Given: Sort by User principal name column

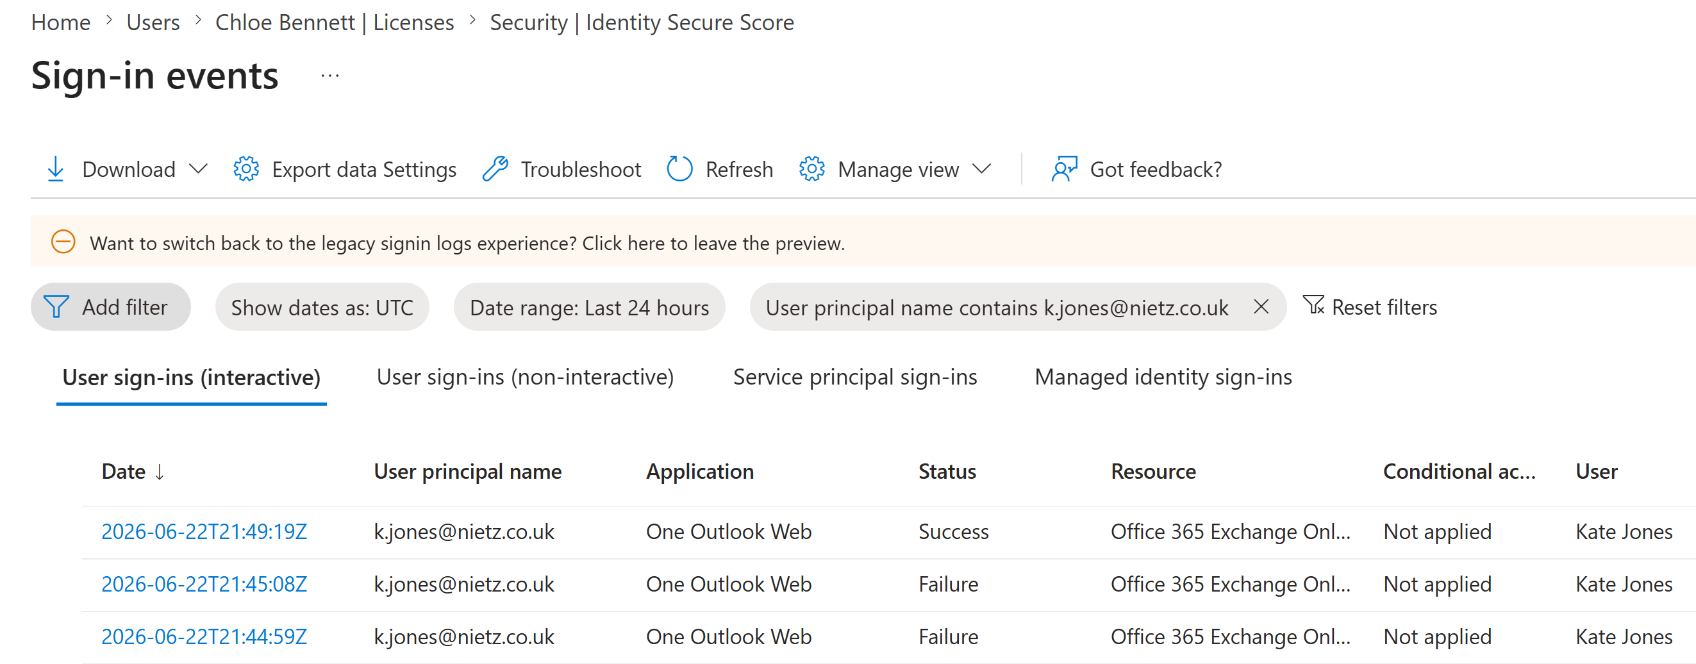Looking at the screenshot, I should [x=467, y=471].
